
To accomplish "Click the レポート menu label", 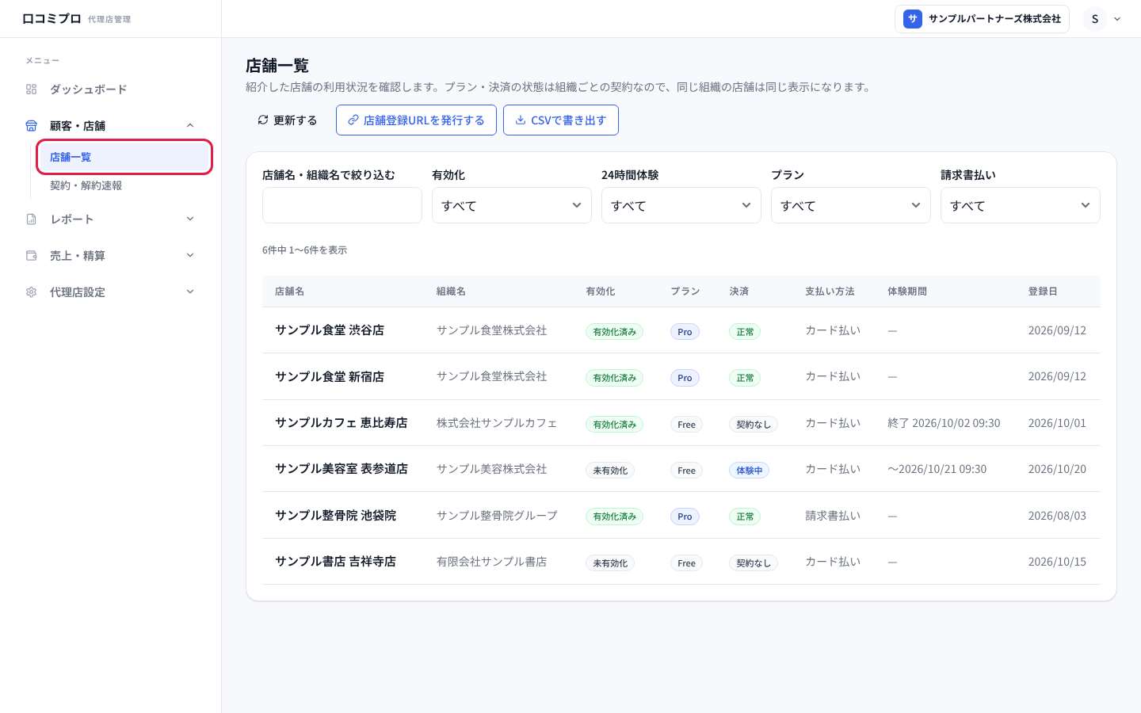I will [x=71, y=219].
